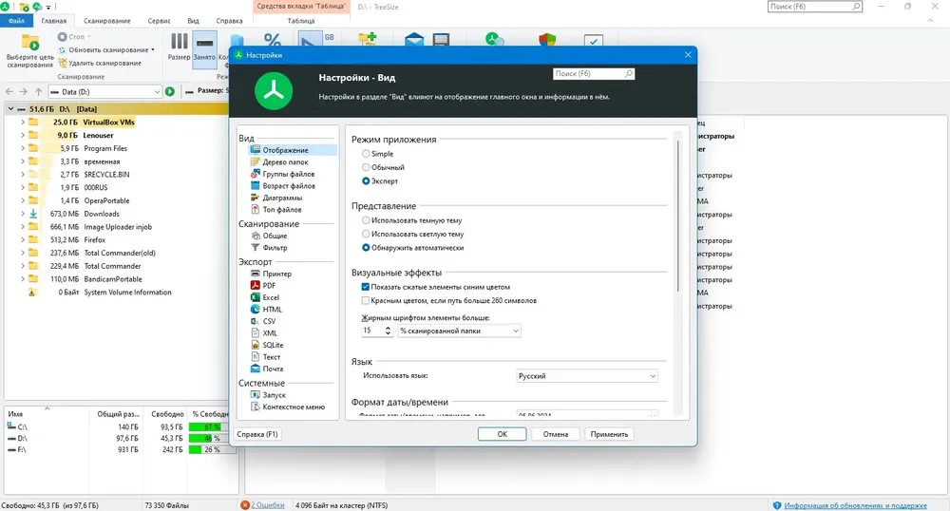Select the Эксперт application mode
This screenshot has width=950, height=511.
366,181
